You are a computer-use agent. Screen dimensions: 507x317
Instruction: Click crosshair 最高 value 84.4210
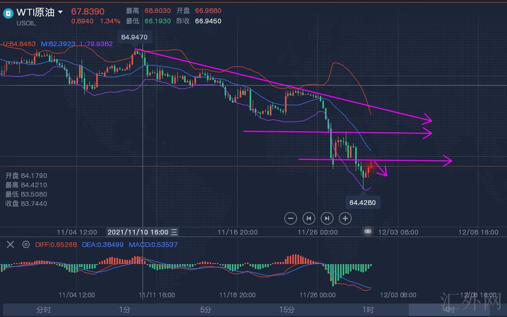[x=34, y=185]
